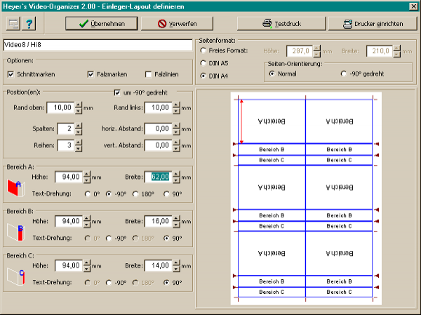Viewport: 421px width, 315px height.
Task: Click the Bereich A red cover icon
Action: click(15, 187)
